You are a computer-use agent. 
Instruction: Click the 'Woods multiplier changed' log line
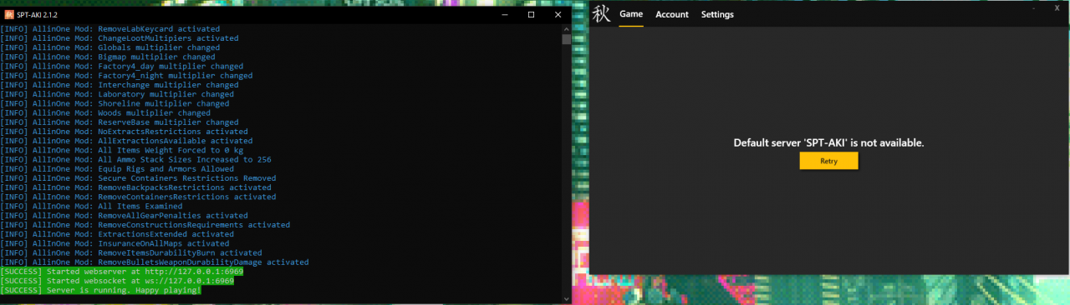(105, 112)
